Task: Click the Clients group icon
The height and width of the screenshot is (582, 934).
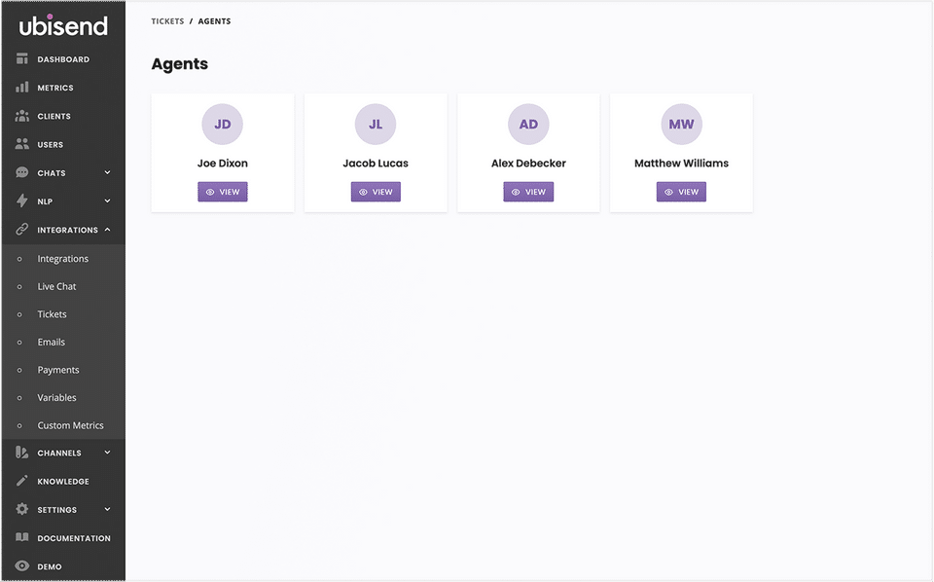Action: click(x=22, y=116)
